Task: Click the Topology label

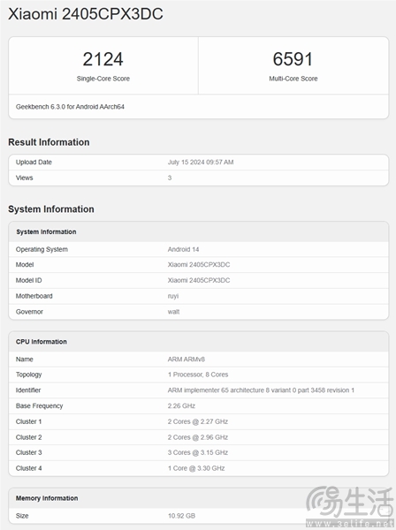Action: pyautogui.click(x=29, y=375)
